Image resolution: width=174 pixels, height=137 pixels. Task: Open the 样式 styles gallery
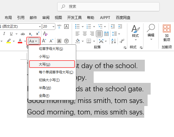pos(135,33)
